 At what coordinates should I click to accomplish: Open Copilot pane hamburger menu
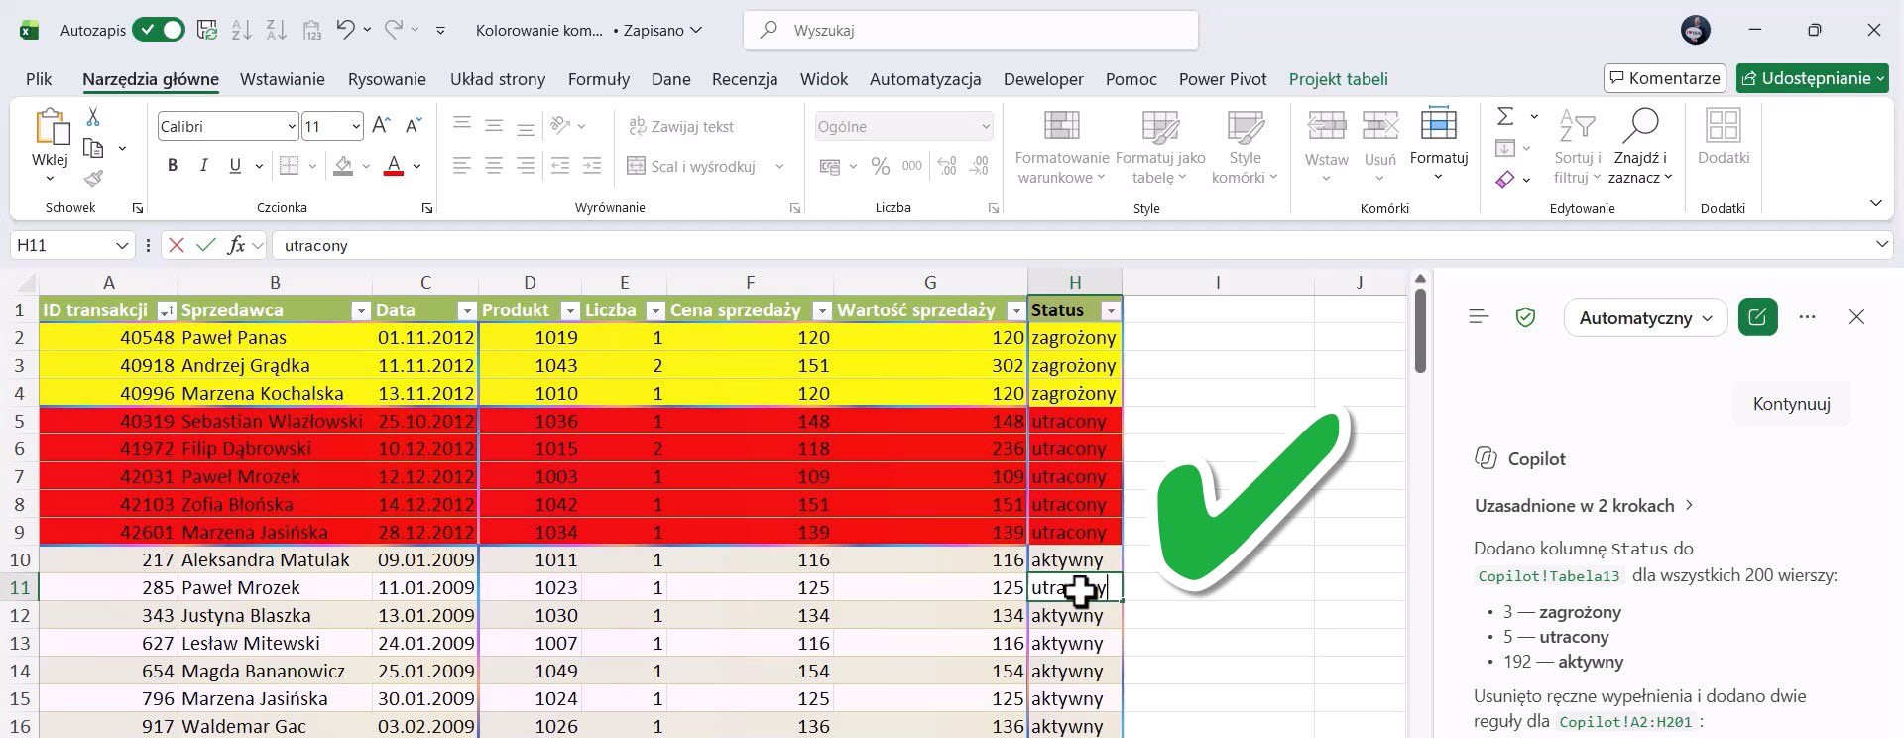[x=1479, y=317]
